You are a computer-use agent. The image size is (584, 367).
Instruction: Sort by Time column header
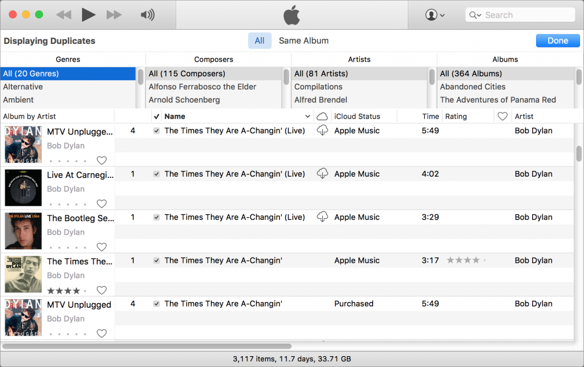coord(430,116)
